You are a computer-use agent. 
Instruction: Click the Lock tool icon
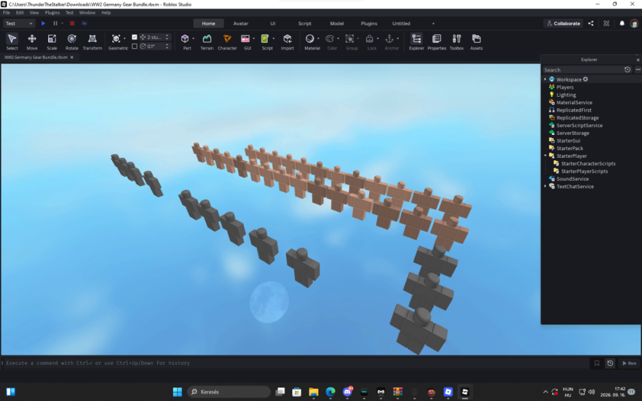pyautogui.click(x=369, y=39)
